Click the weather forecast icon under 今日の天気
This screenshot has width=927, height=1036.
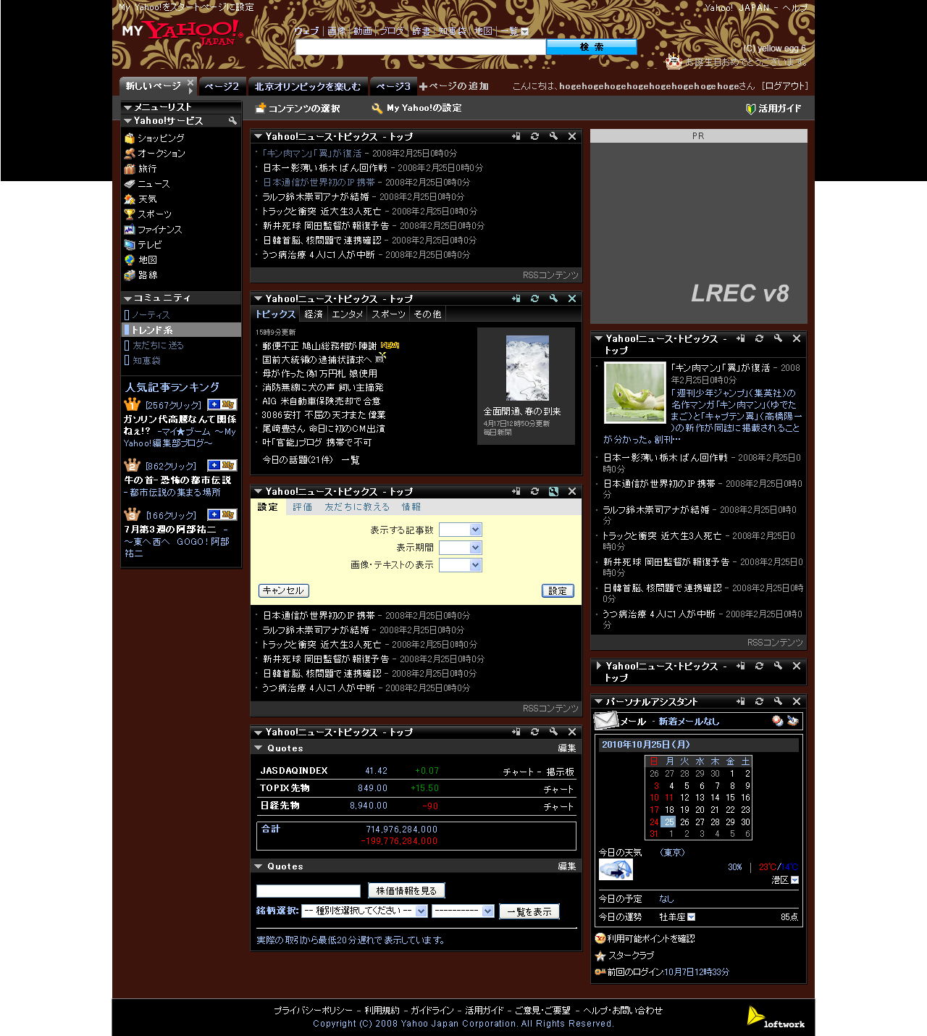(x=616, y=869)
